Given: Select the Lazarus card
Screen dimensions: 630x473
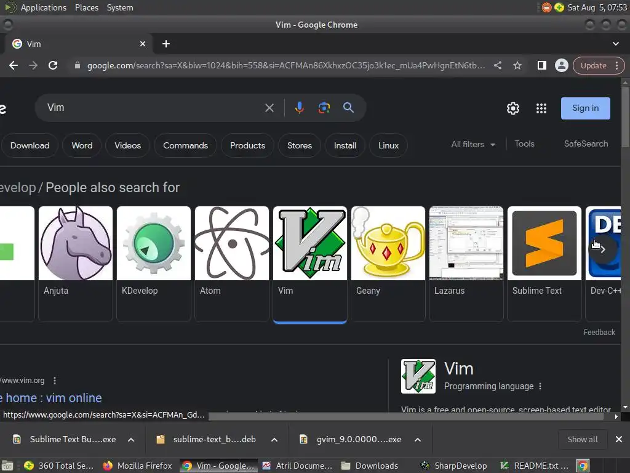Looking at the screenshot, I should pyautogui.click(x=466, y=264).
